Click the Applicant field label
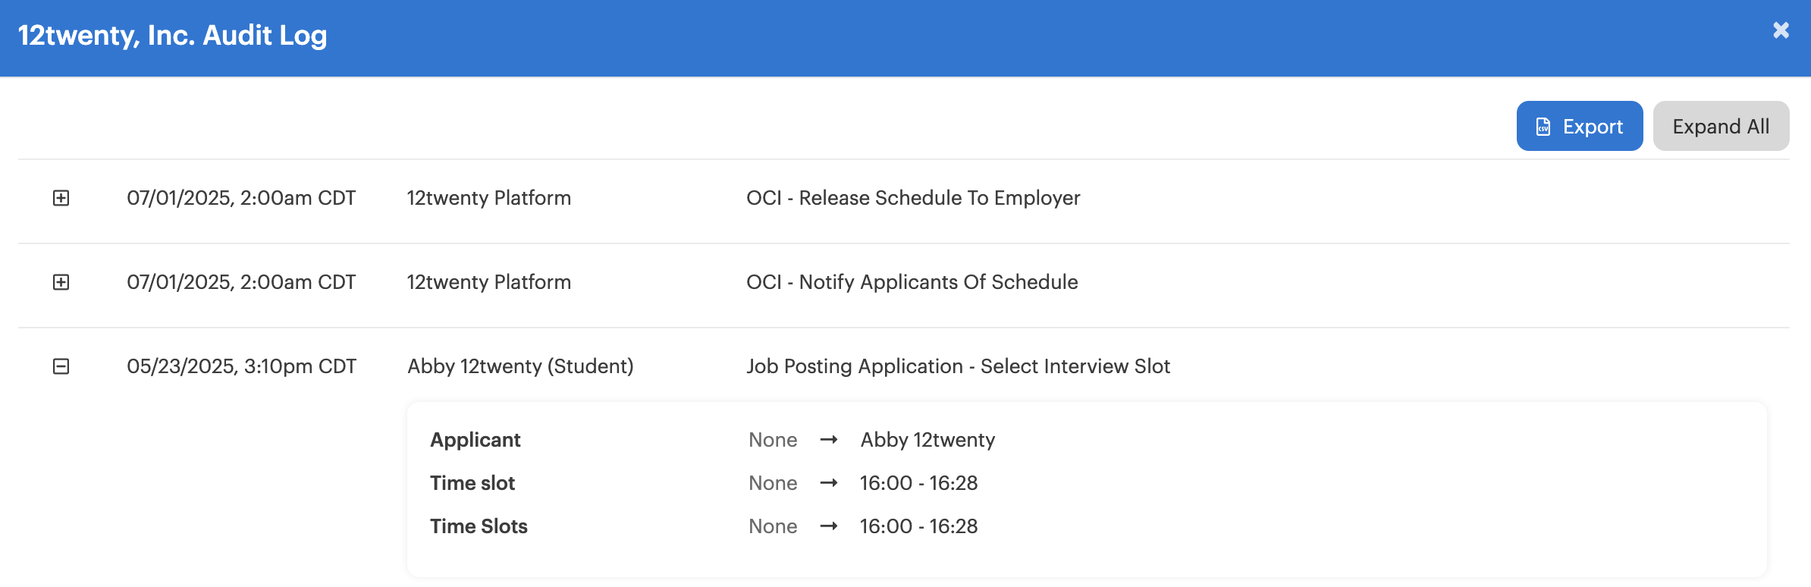This screenshot has height=587, width=1811. [476, 440]
